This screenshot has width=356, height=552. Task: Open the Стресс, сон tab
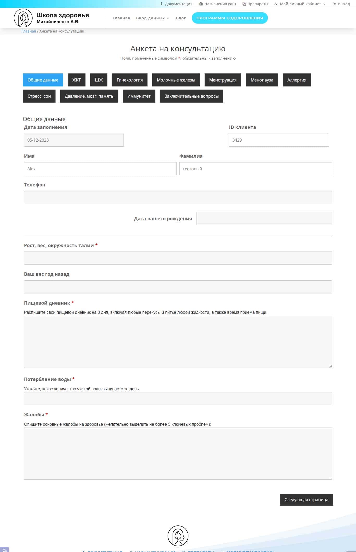pyautogui.click(x=39, y=96)
